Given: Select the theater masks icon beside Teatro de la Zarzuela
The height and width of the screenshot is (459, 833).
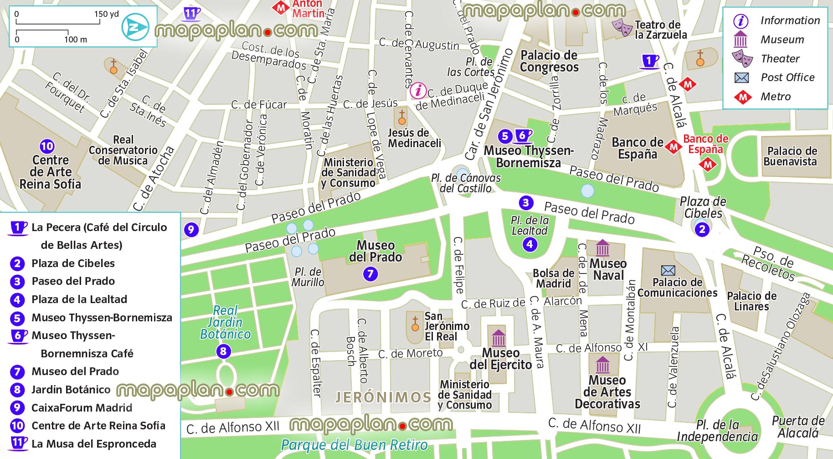Looking at the screenshot, I should (x=622, y=27).
